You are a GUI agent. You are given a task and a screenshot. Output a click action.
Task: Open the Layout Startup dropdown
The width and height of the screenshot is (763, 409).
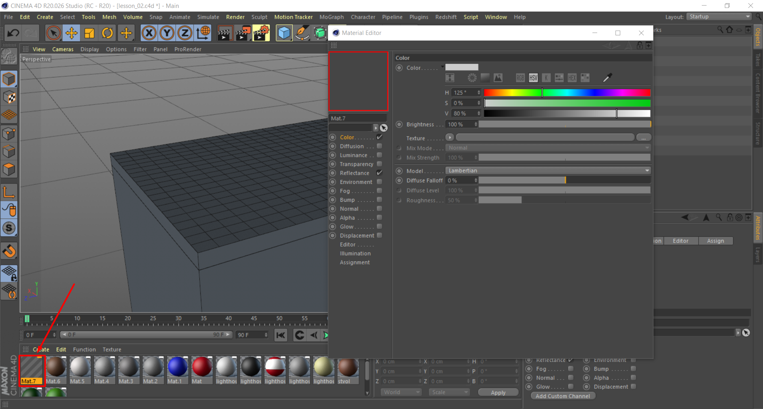click(719, 17)
